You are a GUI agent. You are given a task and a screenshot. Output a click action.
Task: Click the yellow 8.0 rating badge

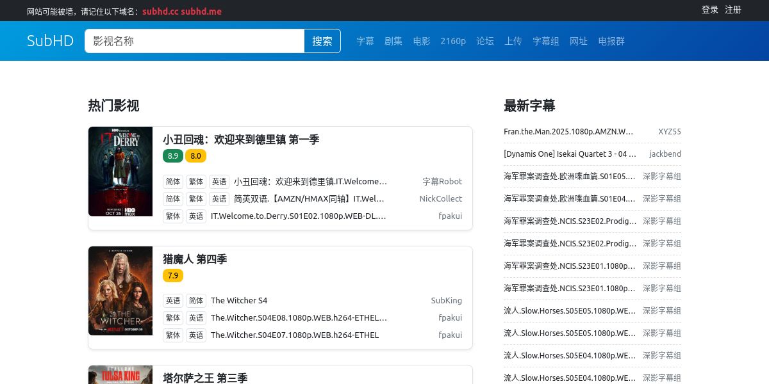tap(195, 156)
